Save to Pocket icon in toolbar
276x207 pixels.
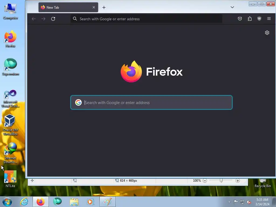click(x=240, y=19)
